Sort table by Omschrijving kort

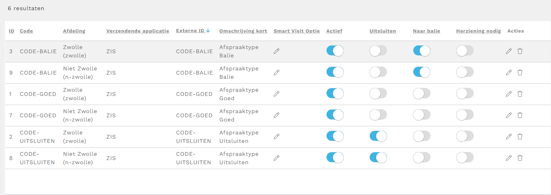[243, 31]
